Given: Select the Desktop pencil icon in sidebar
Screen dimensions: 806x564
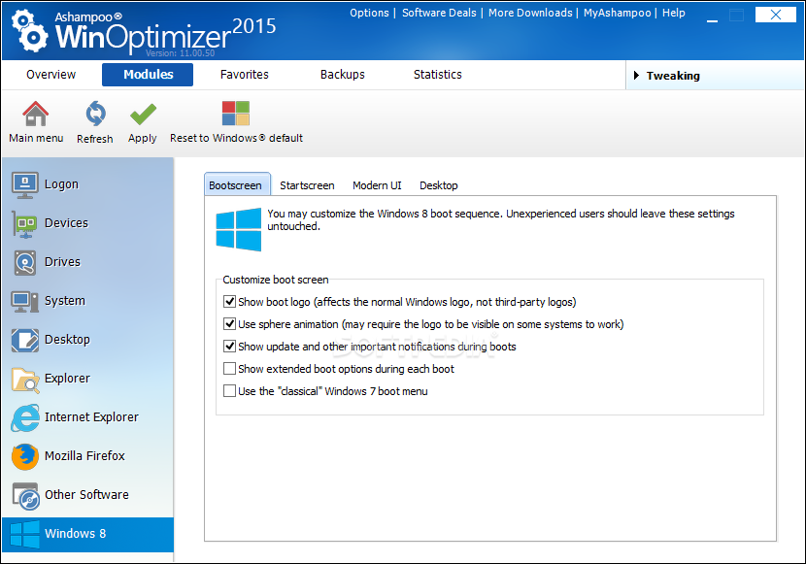Looking at the screenshot, I should click(x=24, y=340).
